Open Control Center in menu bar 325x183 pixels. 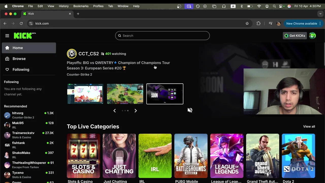pos(281,6)
